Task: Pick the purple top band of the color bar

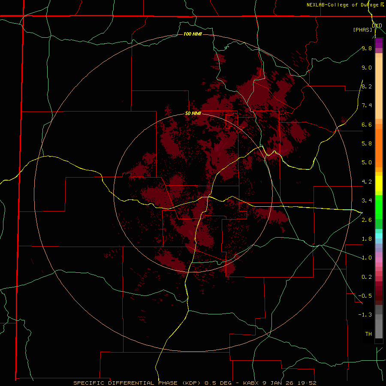Action: [x=379, y=42]
